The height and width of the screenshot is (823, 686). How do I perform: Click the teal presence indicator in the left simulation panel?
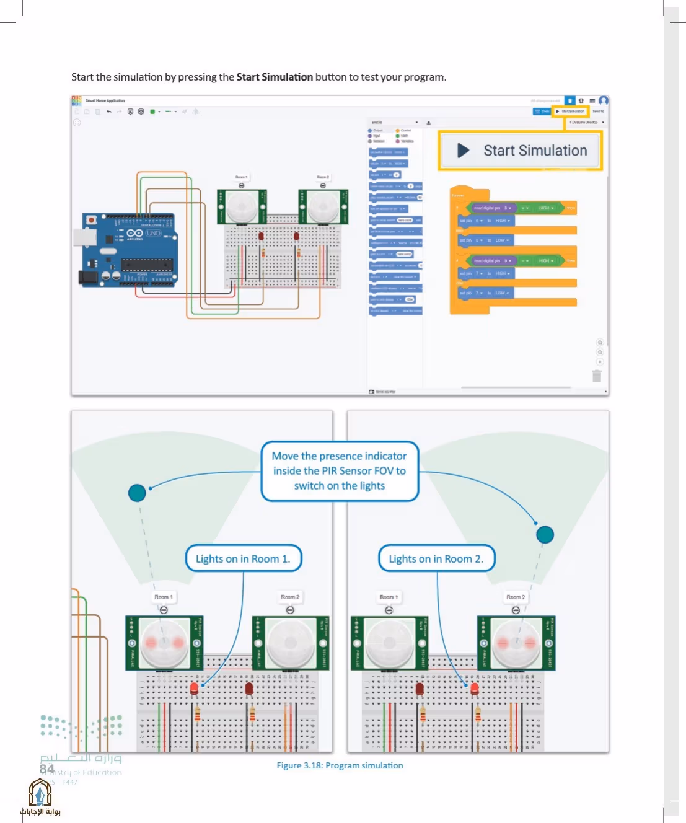point(137,493)
